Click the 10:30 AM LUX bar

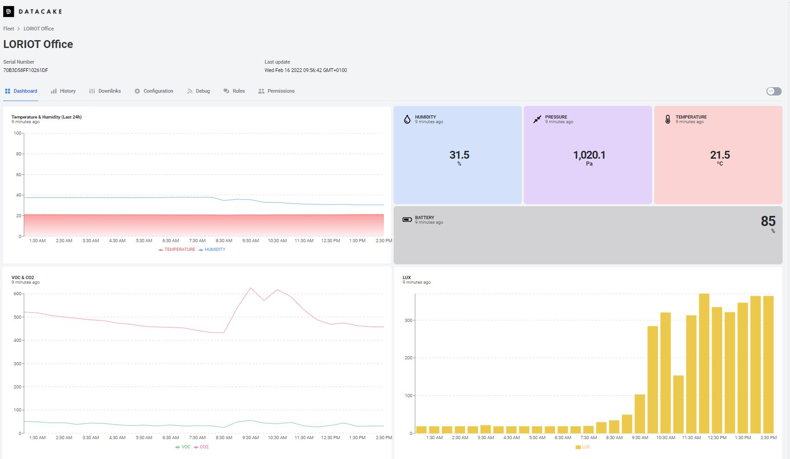(x=665, y=373)
